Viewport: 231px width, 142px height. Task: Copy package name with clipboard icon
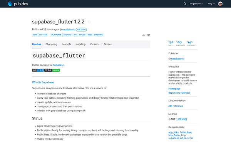89,22
